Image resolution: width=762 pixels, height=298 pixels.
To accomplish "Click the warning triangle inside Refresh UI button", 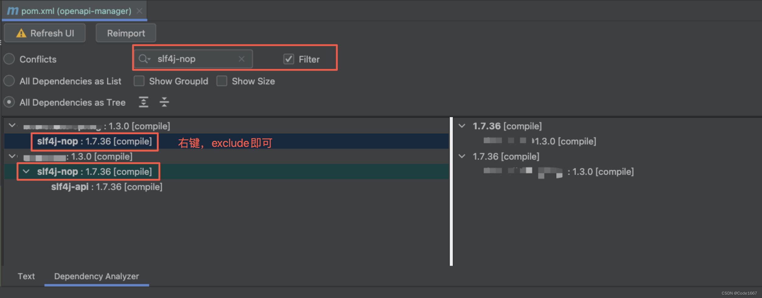I will click(x=21, y=33).
